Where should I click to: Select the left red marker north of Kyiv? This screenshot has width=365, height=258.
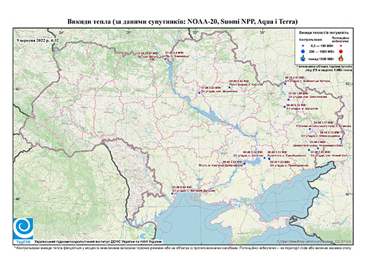(153, 60)
